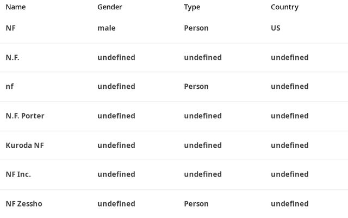This screenshot has height=218, width=348.
Task: Open the N.F. artist entry
Action: pos(13,57)
